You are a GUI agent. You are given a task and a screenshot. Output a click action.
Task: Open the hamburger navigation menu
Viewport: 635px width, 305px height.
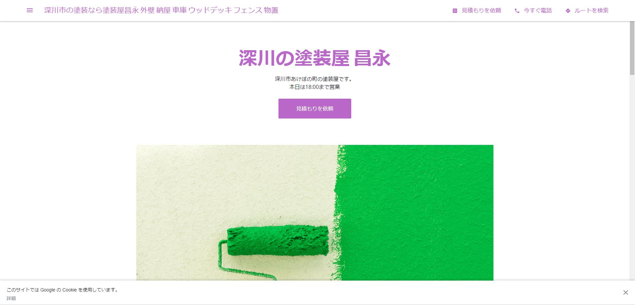point(30,10)
